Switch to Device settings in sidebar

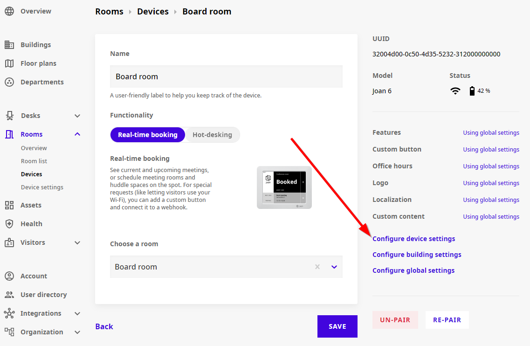tap(41, 187)
